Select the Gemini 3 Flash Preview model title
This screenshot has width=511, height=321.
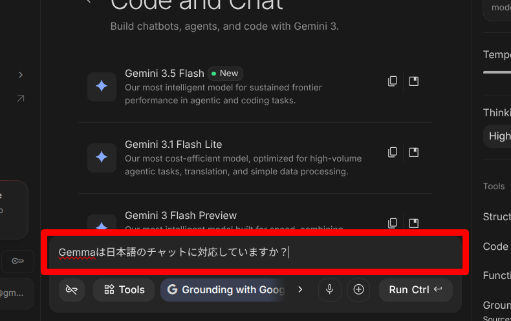(x=180, y=215)
